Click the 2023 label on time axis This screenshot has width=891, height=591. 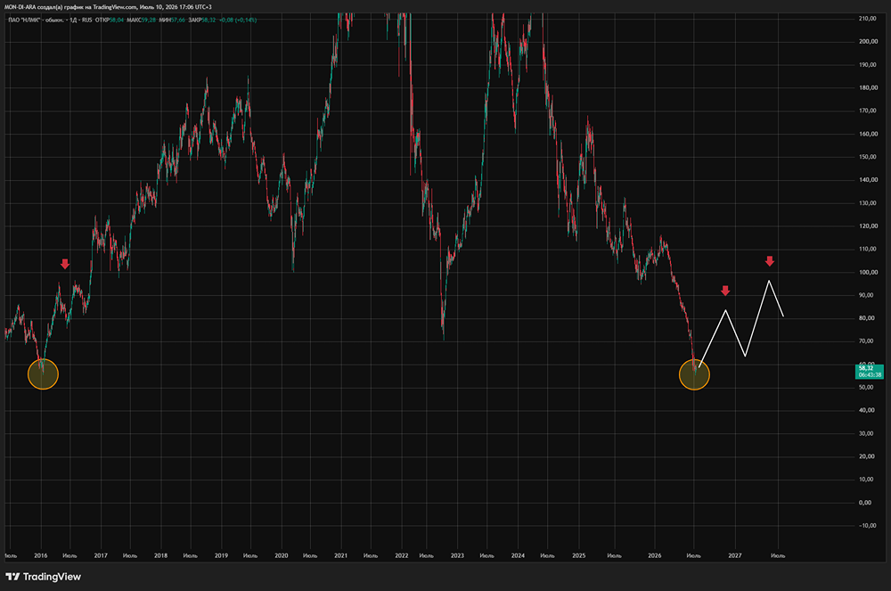457,555
